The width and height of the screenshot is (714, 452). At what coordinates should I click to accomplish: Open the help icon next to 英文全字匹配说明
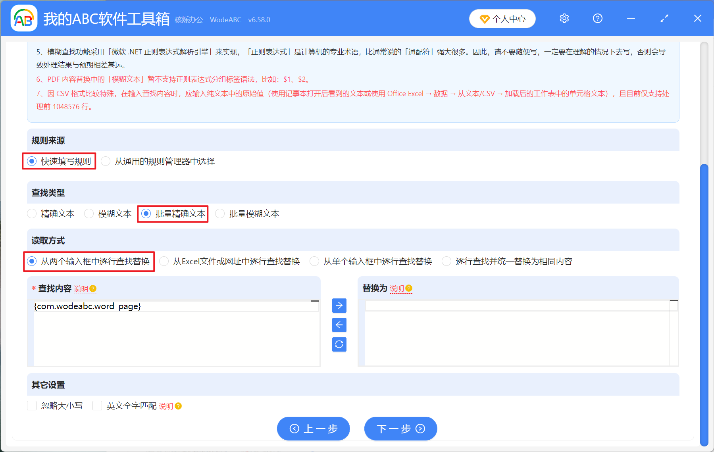point(178,406)
